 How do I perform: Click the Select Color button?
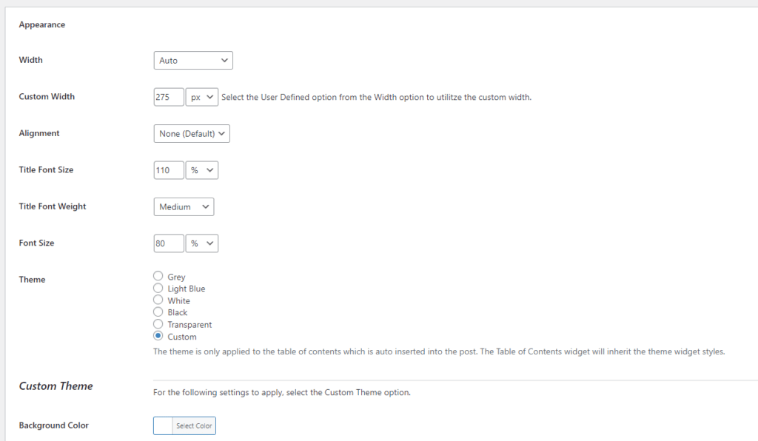point(194,426)
